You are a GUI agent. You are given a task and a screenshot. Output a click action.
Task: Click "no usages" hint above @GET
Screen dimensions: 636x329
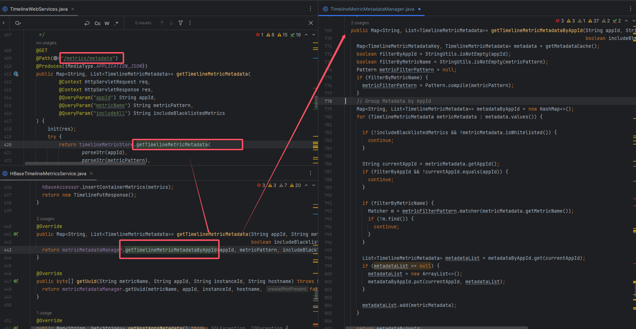point(46,43)
